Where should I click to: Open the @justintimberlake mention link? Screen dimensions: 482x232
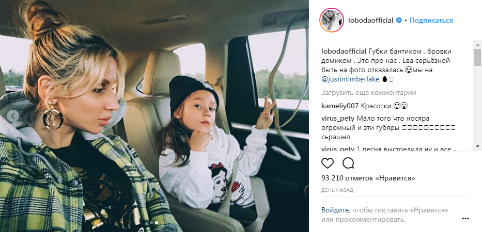tap(350, 79)
